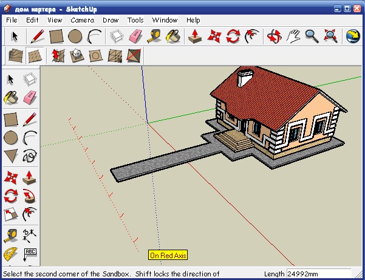365x280 pixels.
Task: Activate the Sandbox Smoove tool
Action: point(58,56)
